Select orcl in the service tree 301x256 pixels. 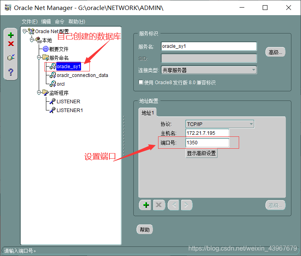click(61, 84)
